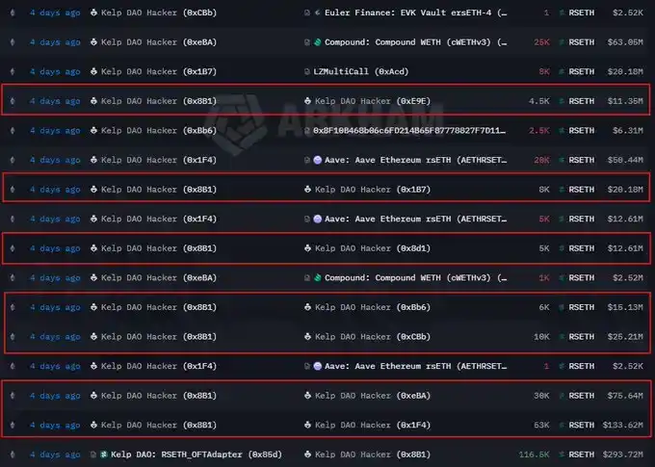Click the contract document icon before Aave 5K row
This screenshot has width=655, height=467.
click(307, 219)
